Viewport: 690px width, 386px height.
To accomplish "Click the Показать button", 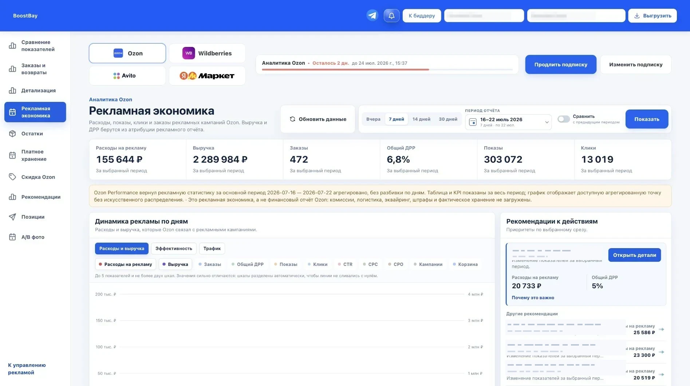I will 647,119.
